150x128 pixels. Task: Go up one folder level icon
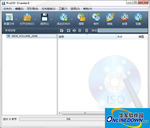click(62, 31)
